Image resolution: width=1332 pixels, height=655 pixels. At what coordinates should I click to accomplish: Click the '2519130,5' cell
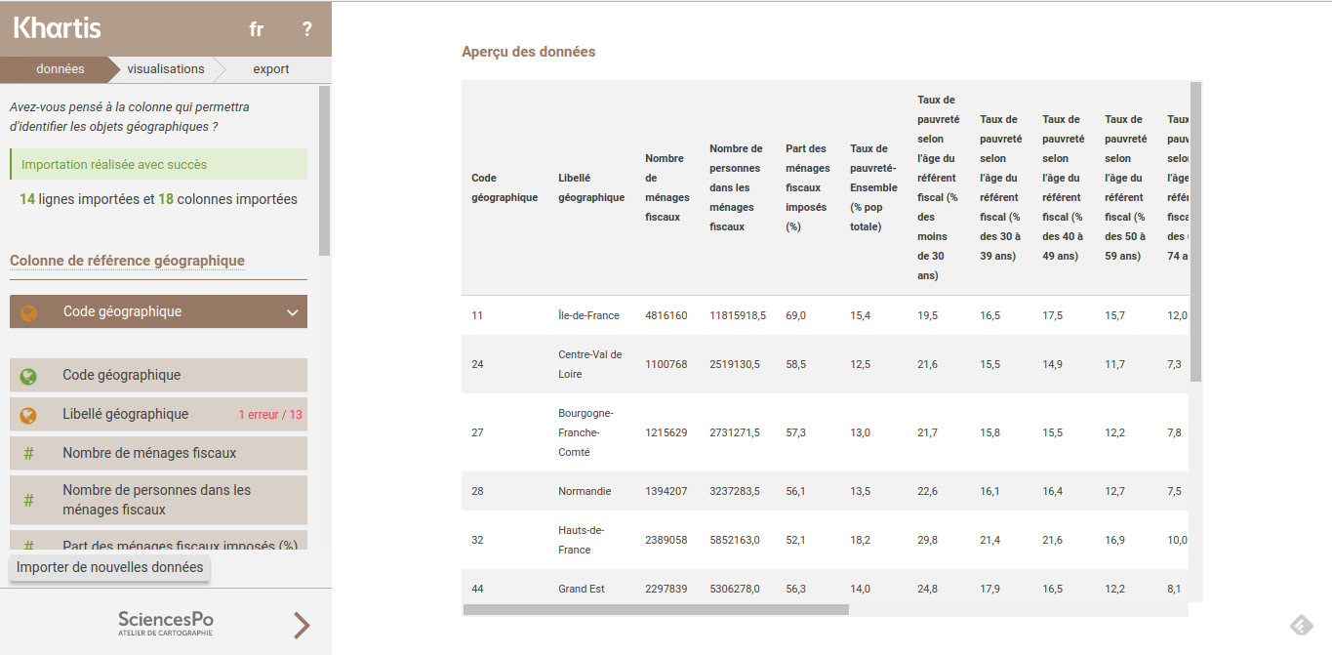(x=735, y=364)
